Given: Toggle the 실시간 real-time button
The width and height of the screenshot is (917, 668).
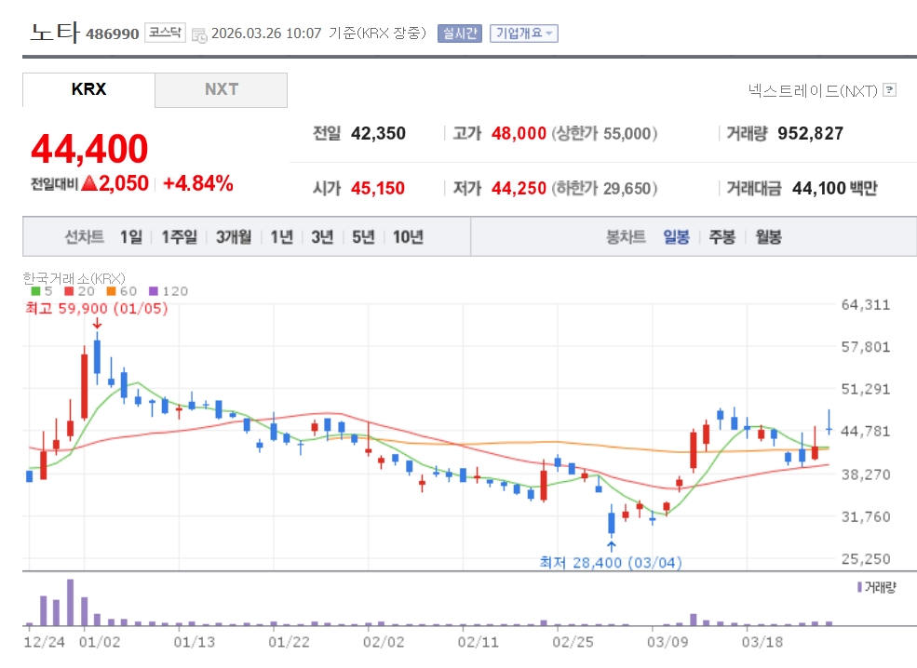Looking at the screenshot, I should coord(459,33).
